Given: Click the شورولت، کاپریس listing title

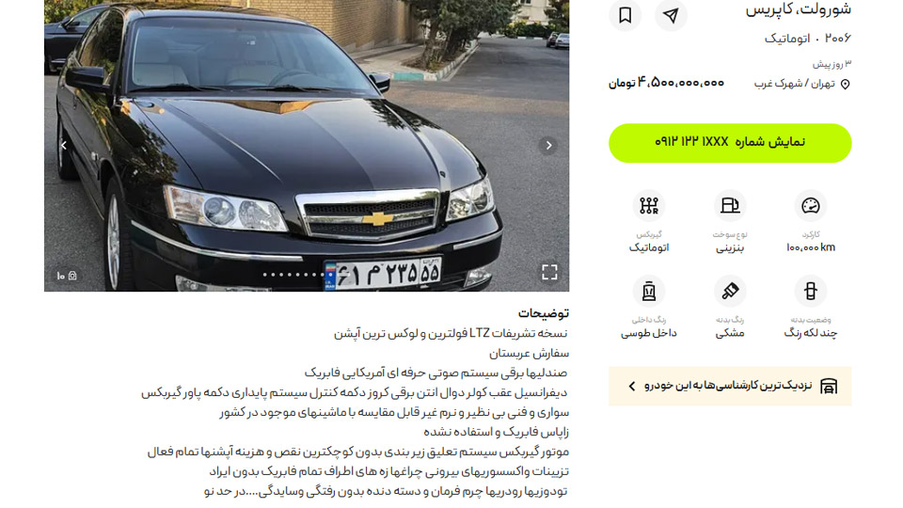Looking at the screenshot, I should pyautogui.click(x=799, y=9).
